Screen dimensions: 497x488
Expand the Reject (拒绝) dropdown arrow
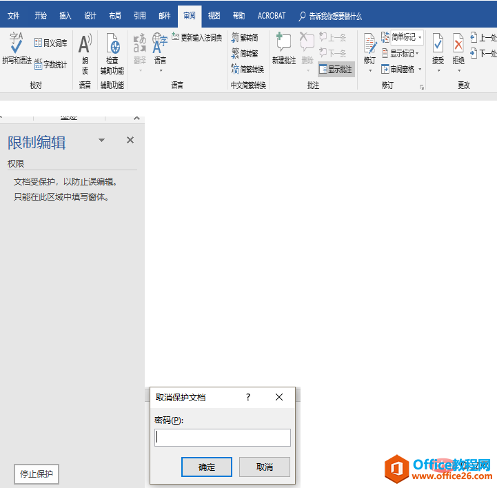coord(459,70)
